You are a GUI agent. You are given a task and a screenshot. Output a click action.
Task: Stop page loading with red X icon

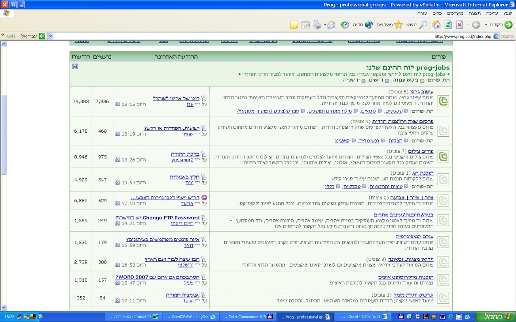point(459,25)
